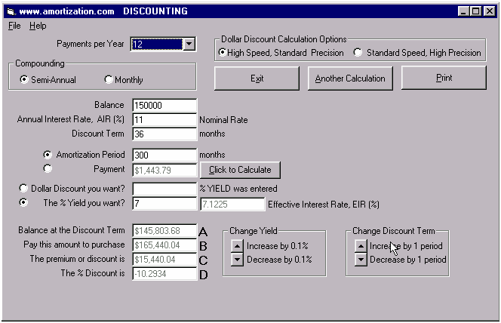Viewport: 501px width, 323px height.
Task: Select Semi-Annual compounding
Action: click(x=24, y=79)
